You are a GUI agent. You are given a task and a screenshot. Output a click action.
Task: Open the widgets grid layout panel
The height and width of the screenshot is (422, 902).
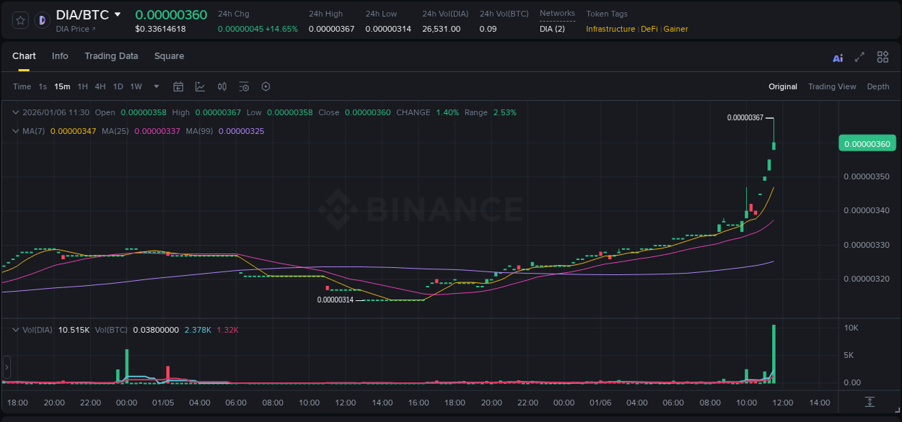[x=883, y=56]
